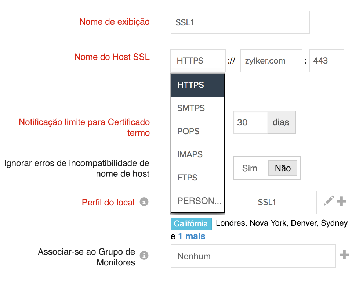Click the dias unit selector

[282, 122]
